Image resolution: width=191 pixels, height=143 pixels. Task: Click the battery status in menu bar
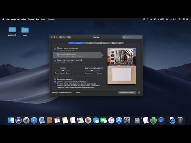[x=161, y=19]
